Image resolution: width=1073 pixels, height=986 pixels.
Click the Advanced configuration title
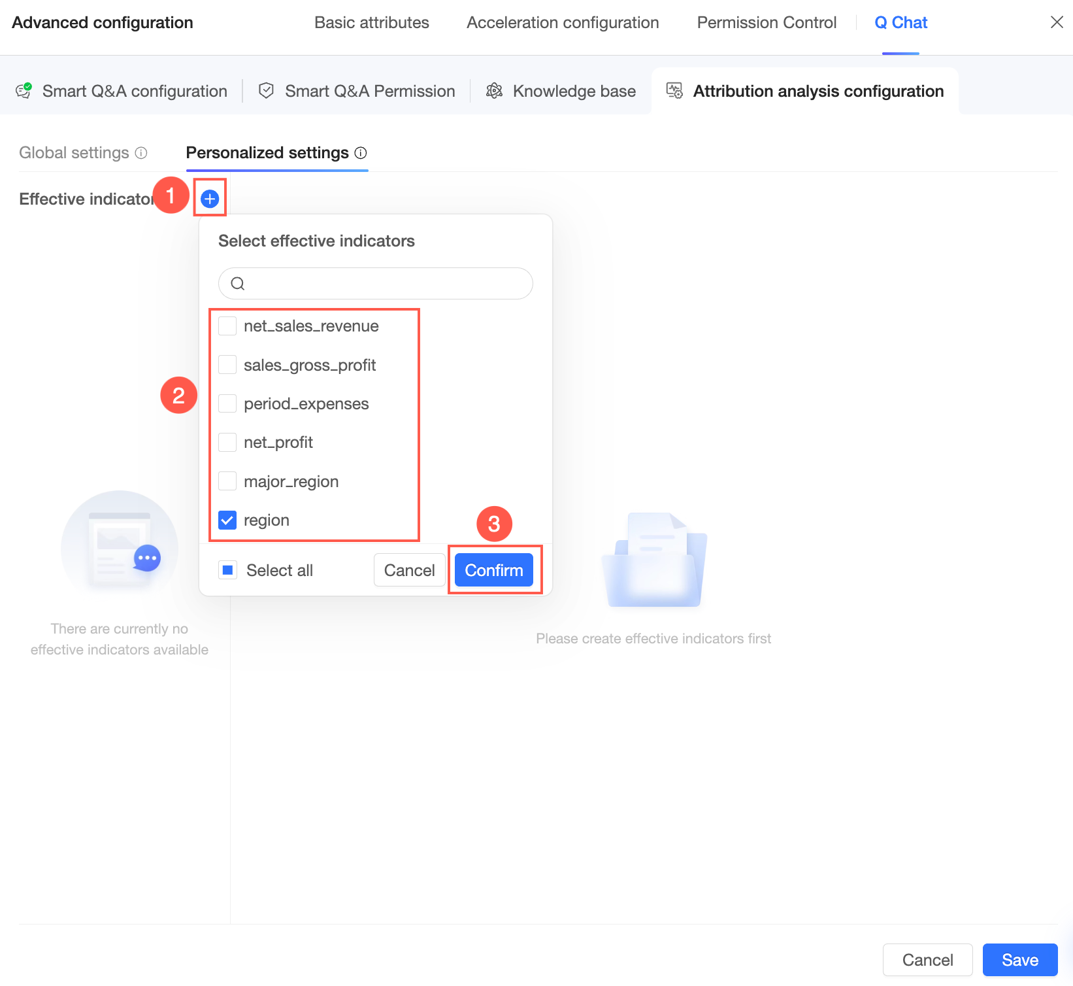point(103,23)
